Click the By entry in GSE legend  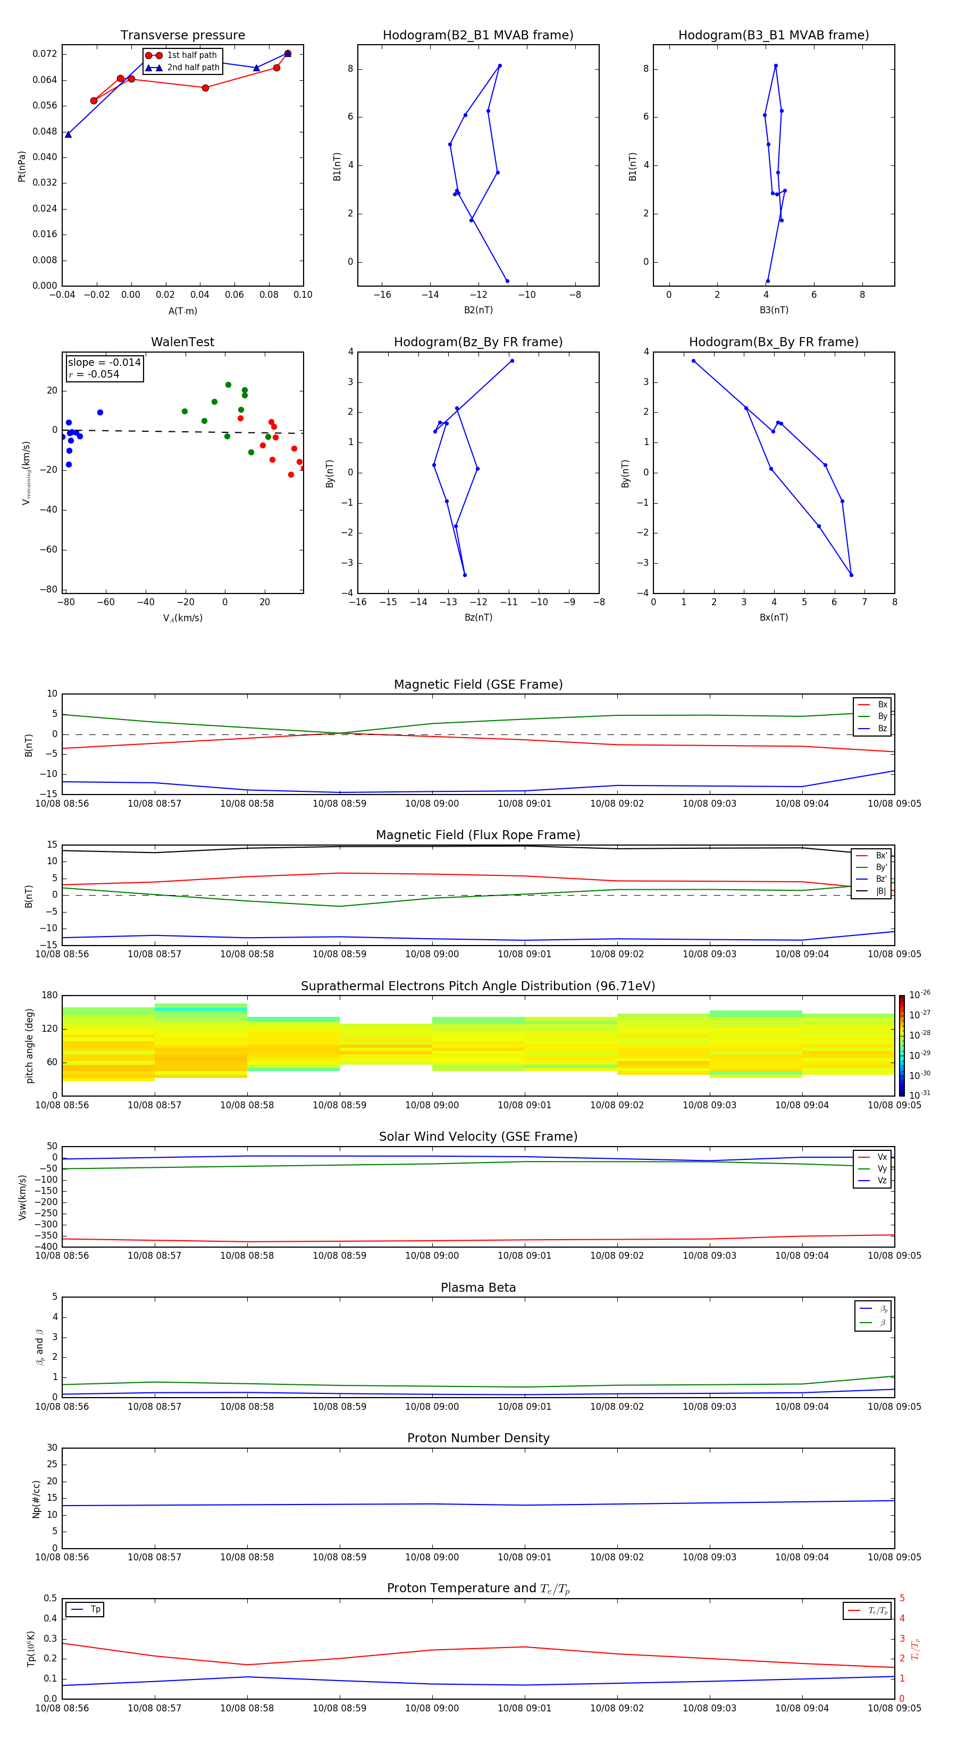point(872,716)
